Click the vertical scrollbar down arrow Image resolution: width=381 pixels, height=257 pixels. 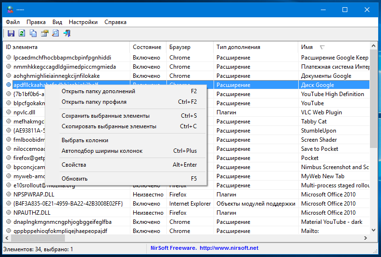(373, 230)
